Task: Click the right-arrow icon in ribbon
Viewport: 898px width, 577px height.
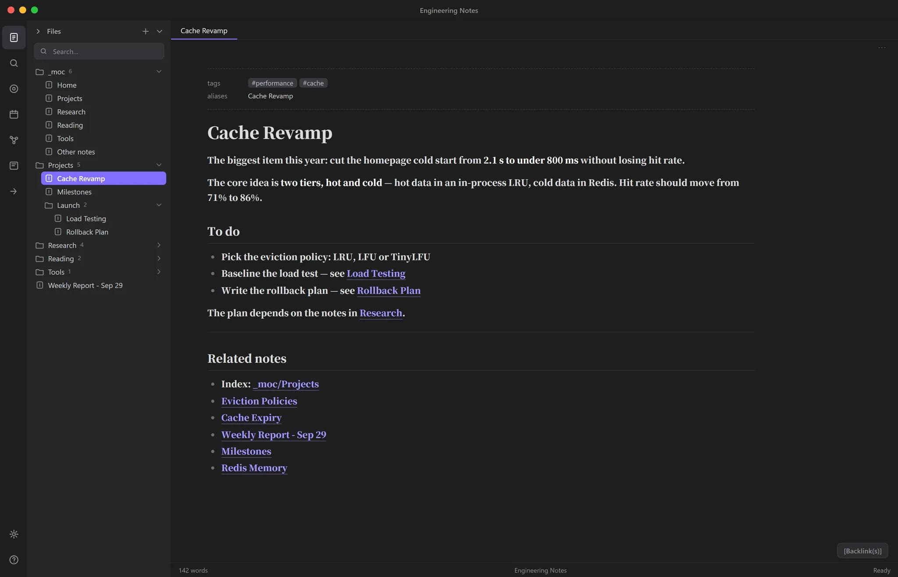Action: pos(14,191)
